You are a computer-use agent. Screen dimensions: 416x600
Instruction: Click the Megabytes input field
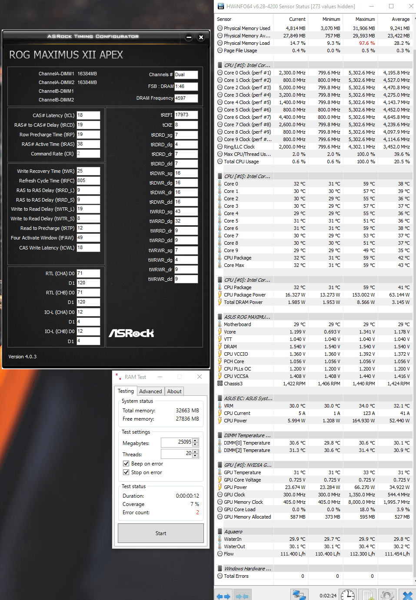(x=176, y=442)
